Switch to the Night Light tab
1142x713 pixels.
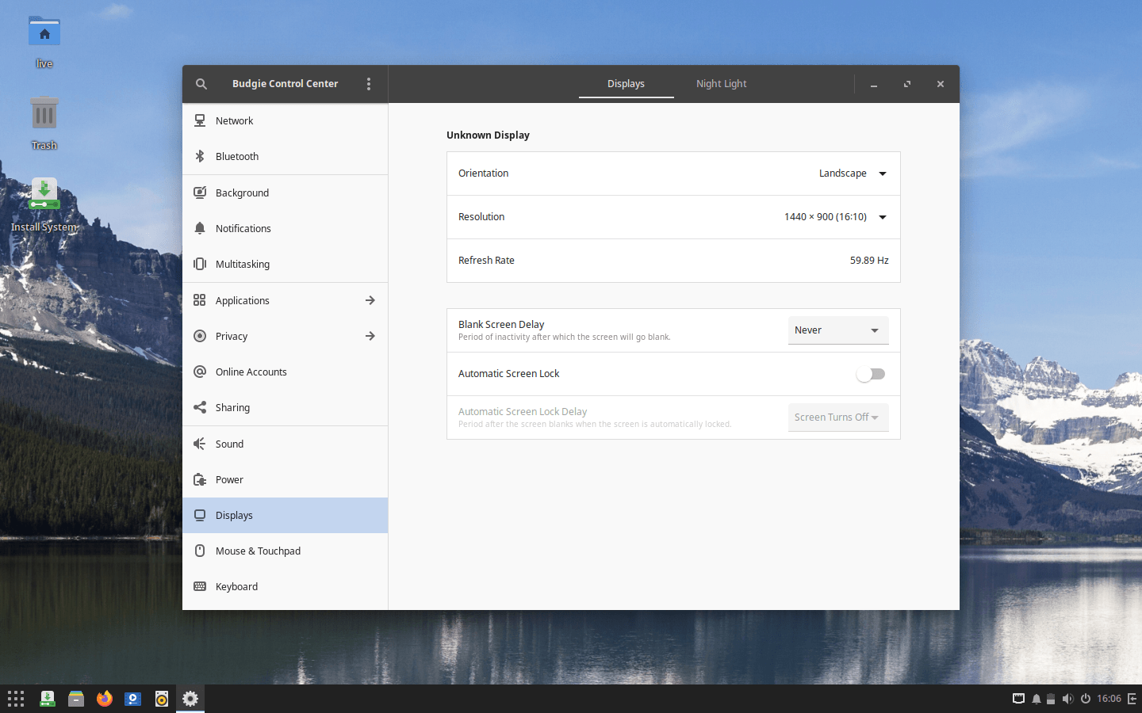click(721, 83)
